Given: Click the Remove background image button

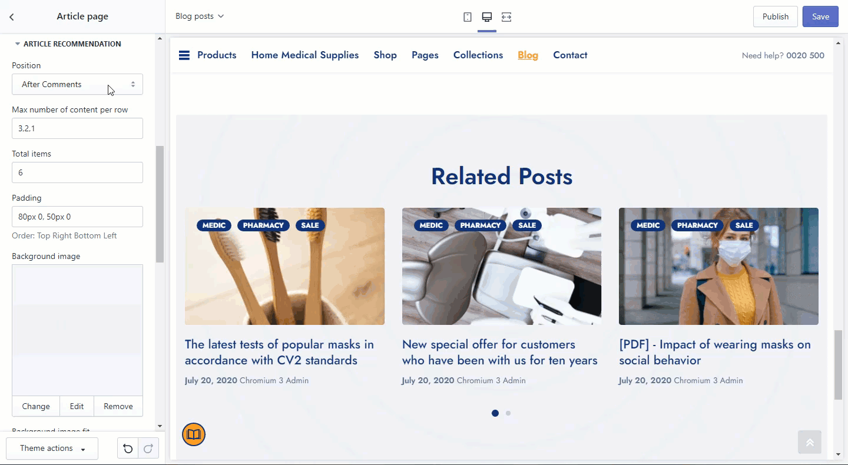Looking at the screenshot, I should (x=118, y=406).
